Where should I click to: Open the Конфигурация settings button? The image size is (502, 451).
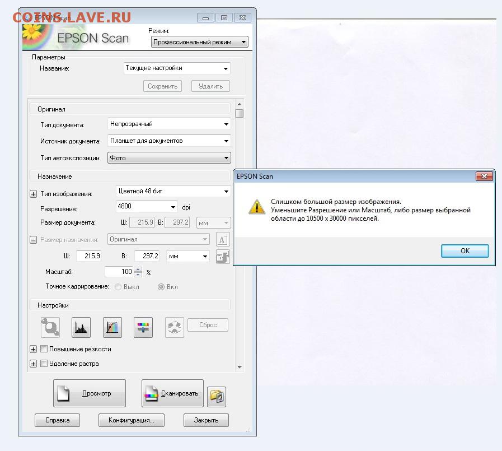[x=132, y=420]
